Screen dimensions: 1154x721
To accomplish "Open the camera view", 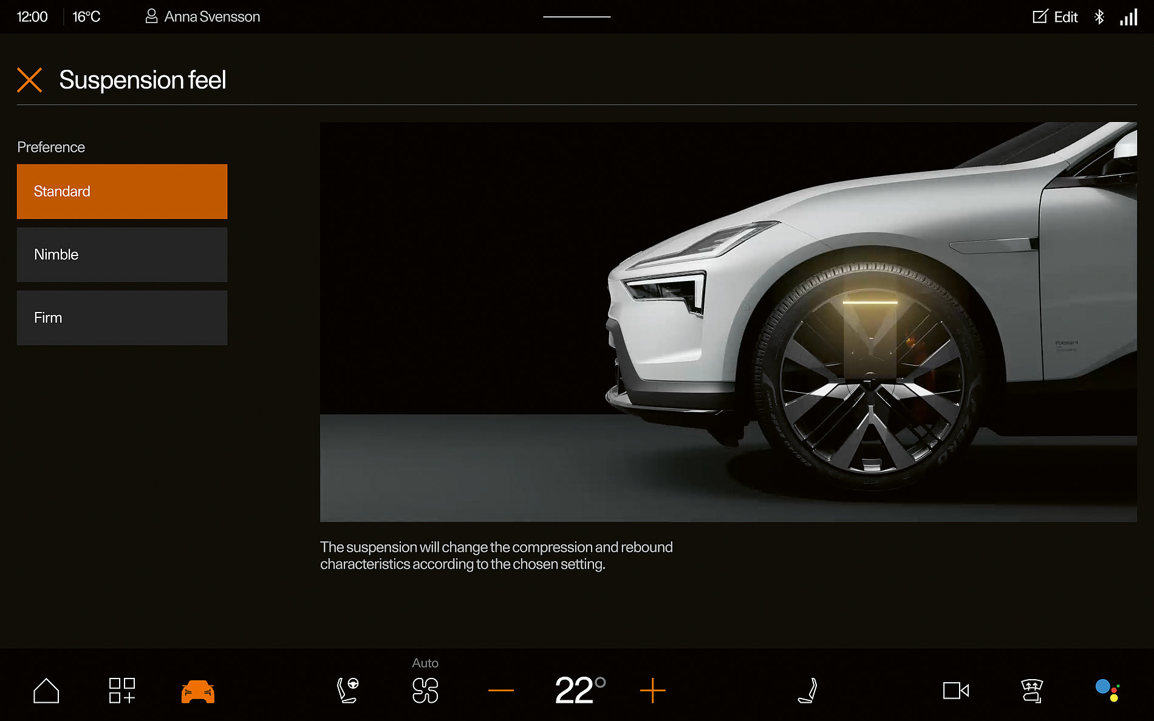I will 957,690.
